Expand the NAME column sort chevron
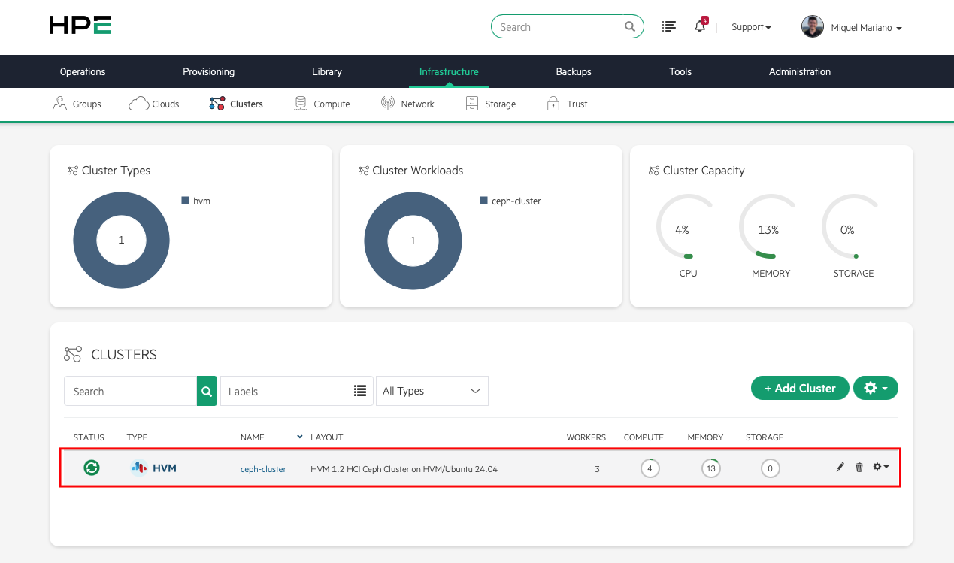 coord(299,437)
